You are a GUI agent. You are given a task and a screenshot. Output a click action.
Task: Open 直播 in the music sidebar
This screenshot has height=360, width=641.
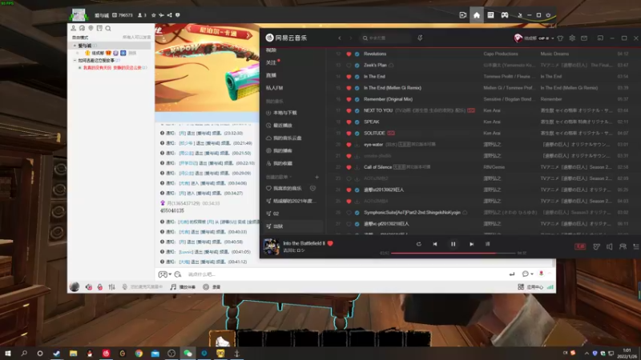pyautogui.click(x=271, y=75)
